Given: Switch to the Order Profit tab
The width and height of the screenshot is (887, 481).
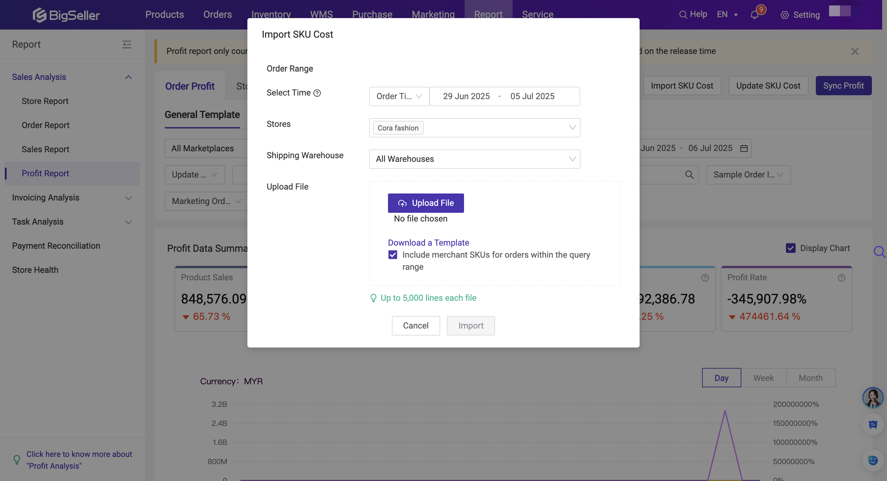Looking at the screenshot, I should [190, 86].
